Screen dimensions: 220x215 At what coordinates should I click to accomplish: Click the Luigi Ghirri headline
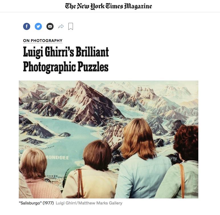(x=66, y=59)
